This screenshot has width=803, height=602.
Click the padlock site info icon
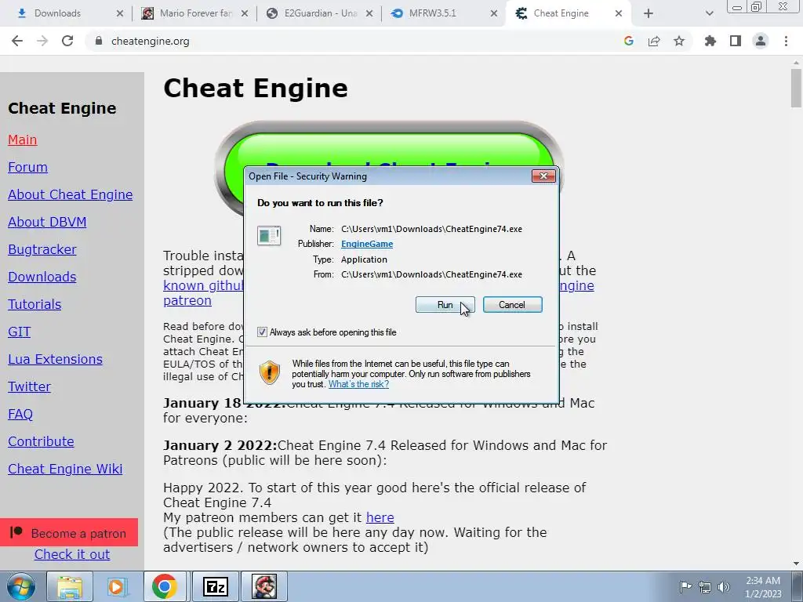[99, 41]
